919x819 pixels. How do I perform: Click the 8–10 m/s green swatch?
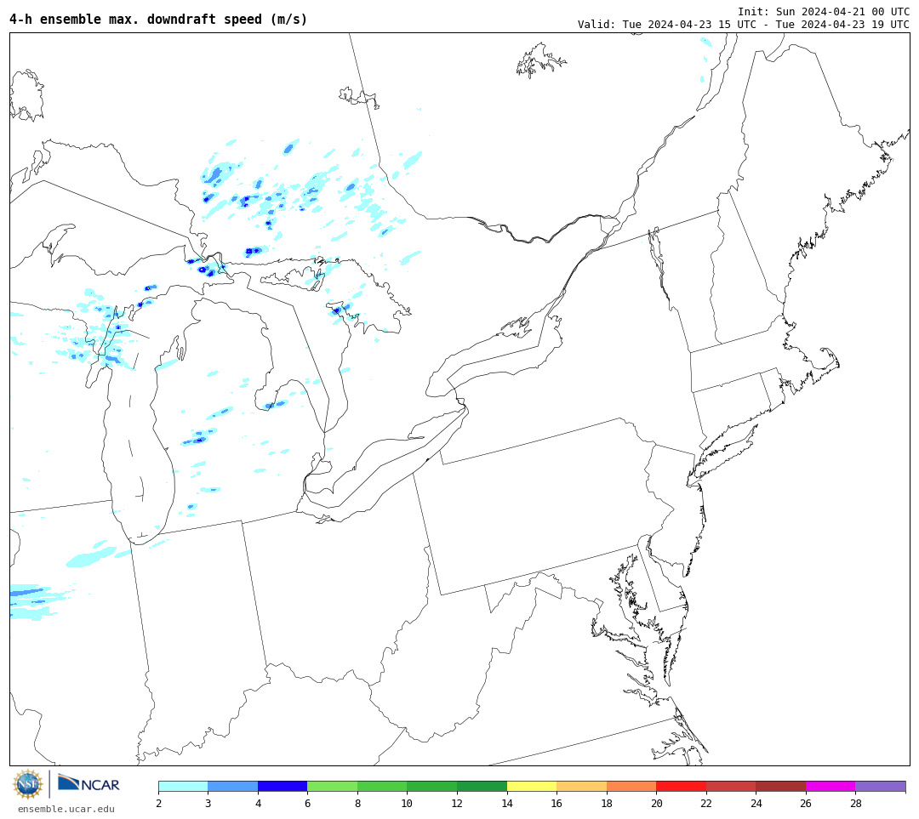382,786
